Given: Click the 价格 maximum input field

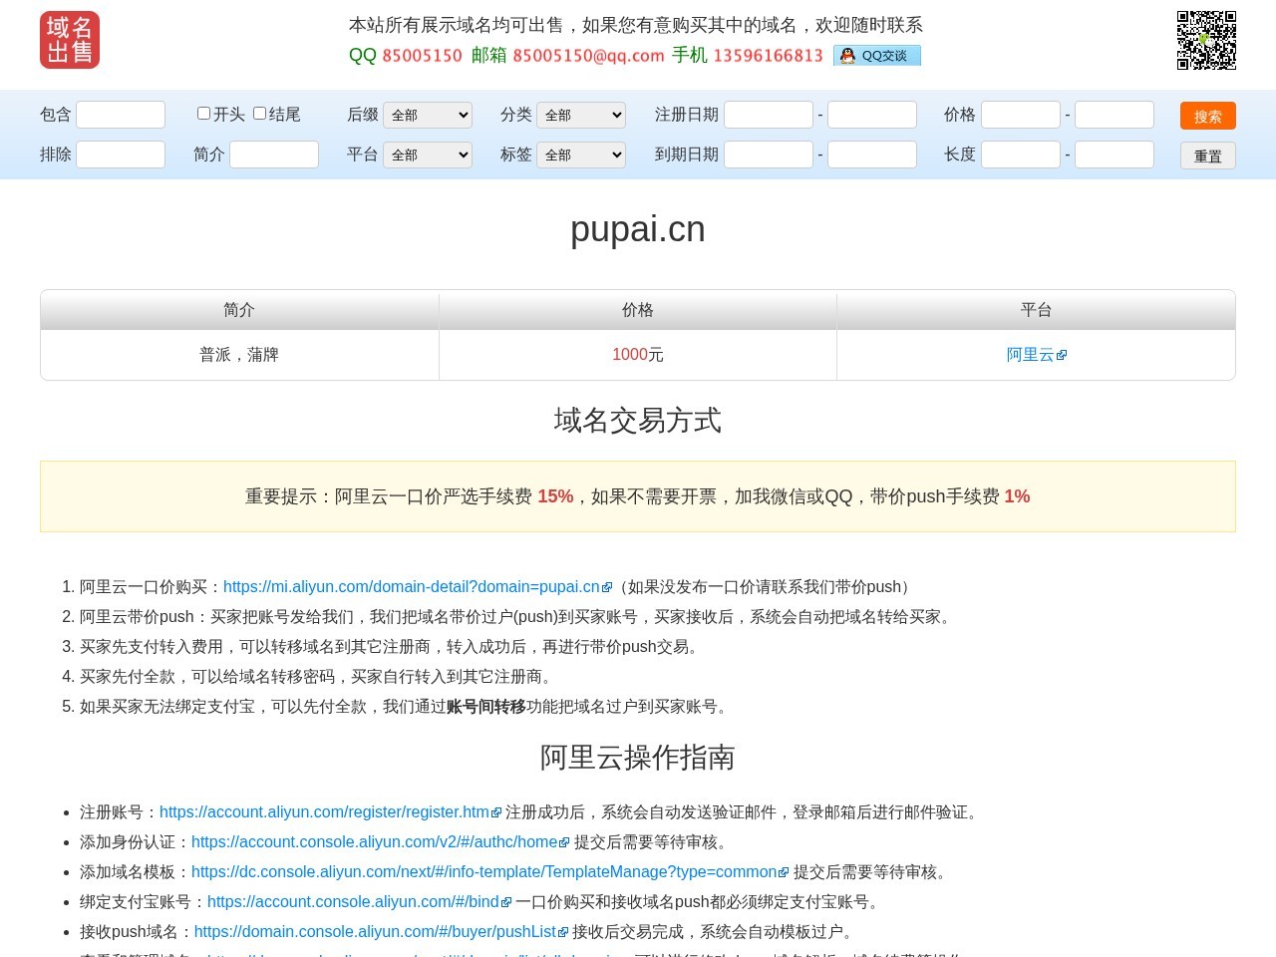Looking at the screenshot, I should 1115,115.
